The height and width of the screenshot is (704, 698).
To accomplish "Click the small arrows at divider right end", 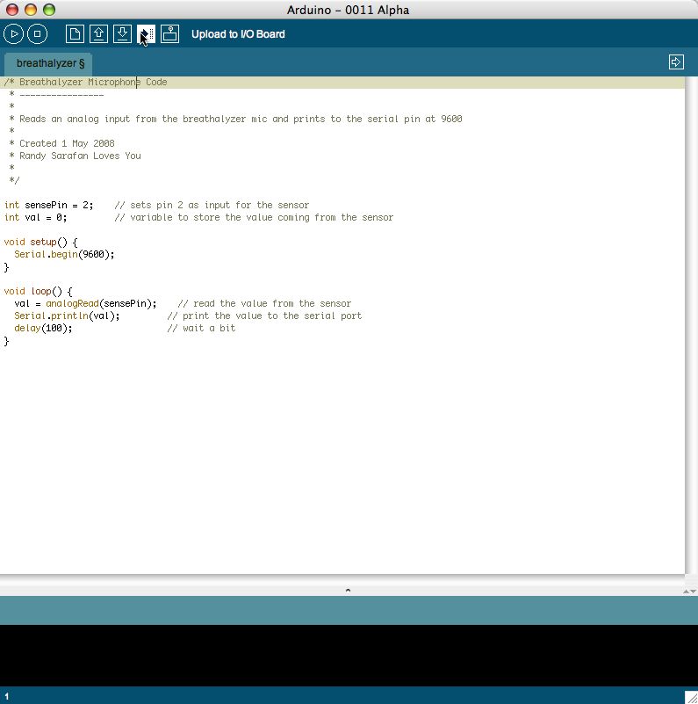I will [689, 592].
